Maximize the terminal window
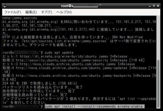 pyautogui.click(x=154, y=6)
